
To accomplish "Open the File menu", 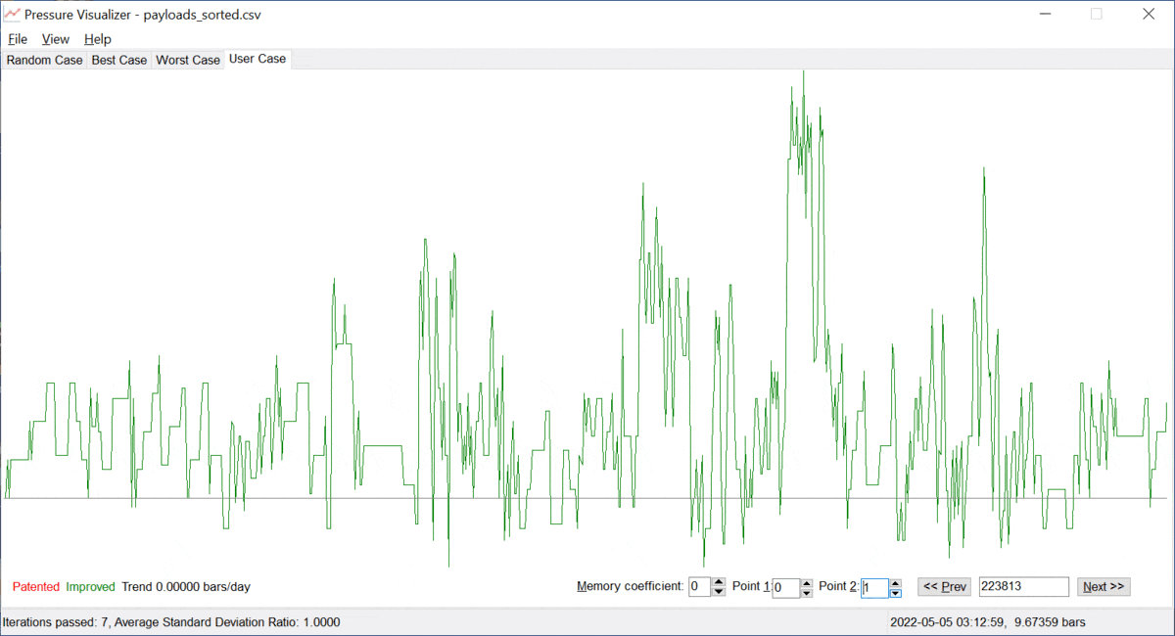I will point(18,39).
